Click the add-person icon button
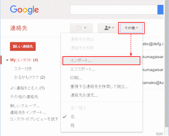Viewport: 169px width, 136px height. (108, 28)
